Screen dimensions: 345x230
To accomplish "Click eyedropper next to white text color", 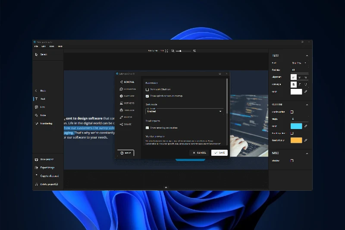I will click(x=306, y=91).
